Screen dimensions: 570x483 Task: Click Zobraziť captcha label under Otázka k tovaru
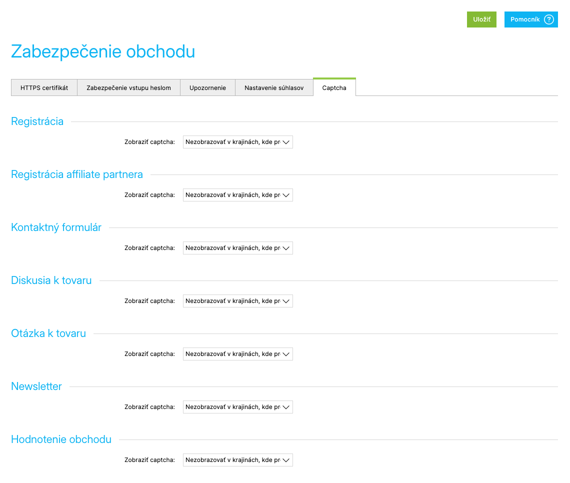(149, 354)
